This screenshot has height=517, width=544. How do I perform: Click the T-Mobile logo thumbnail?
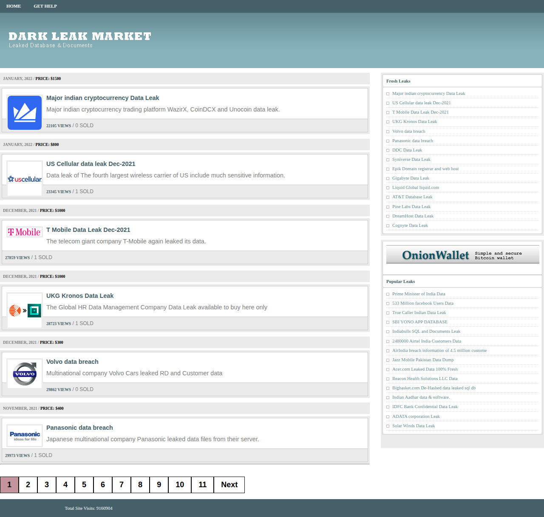(x=25, y=232)
